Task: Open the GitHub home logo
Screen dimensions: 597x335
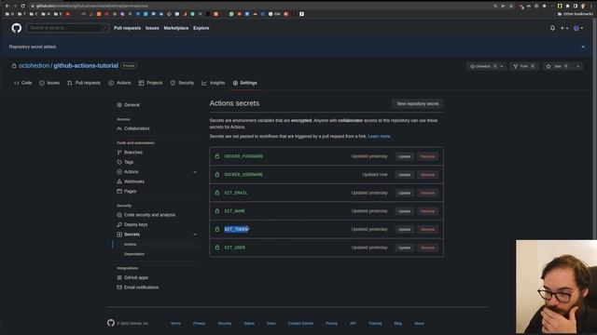Action: 16,28
